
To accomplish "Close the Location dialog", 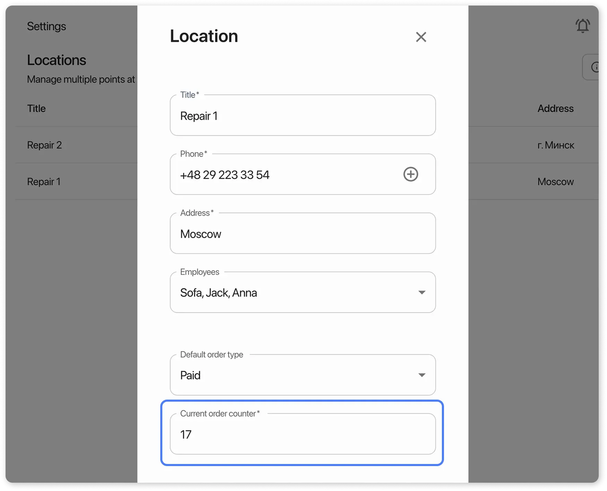I will 421,37.
